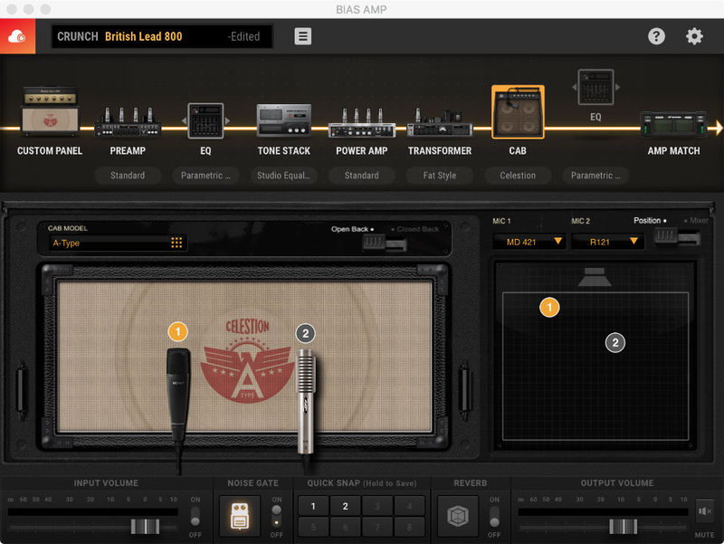Select the highlighted Cab module icon
Image resolution: width=724 pixels, height=544 pixels.
518,112
